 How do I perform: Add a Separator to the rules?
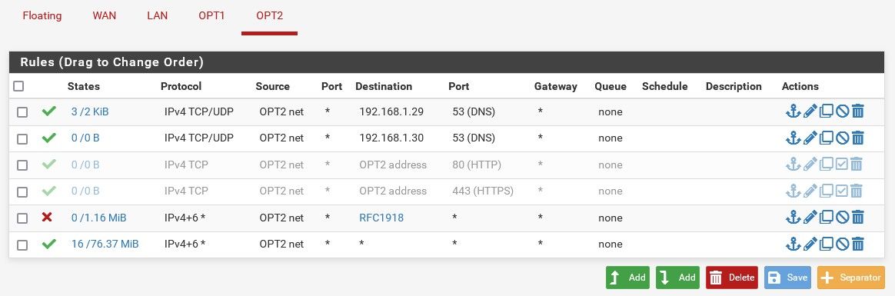click(851, 278)
